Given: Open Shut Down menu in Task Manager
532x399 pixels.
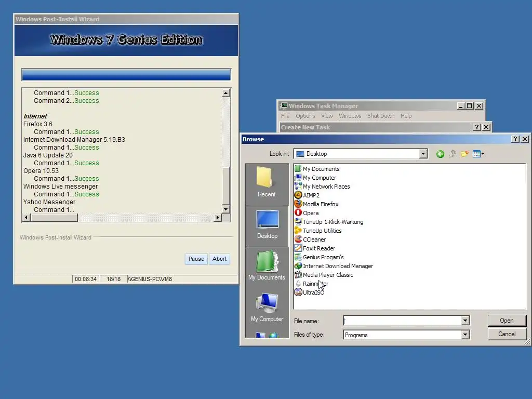Looking at the screenshot, I should [381, 116].
